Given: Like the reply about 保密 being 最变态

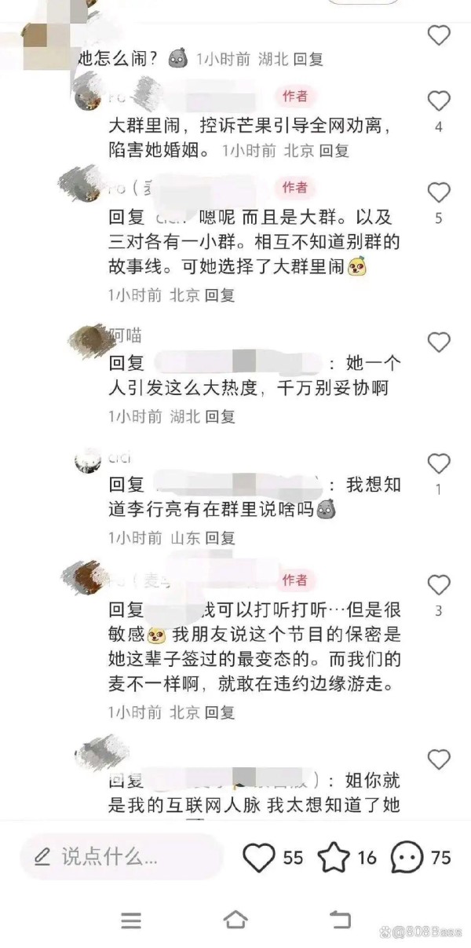Looking at the screenshot, I should [439, 584].
